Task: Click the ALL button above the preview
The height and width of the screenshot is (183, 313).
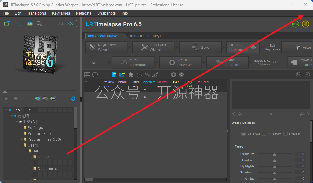Action: tap(61, 24)
